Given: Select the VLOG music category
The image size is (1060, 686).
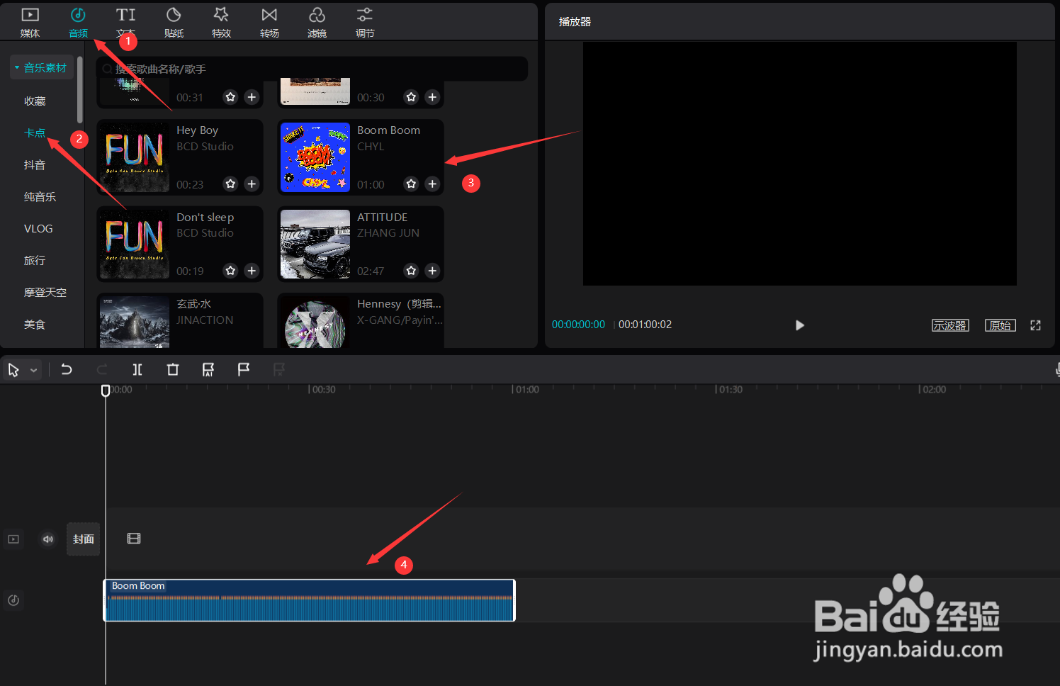Looking at the screenshot, I should (38, 228).
